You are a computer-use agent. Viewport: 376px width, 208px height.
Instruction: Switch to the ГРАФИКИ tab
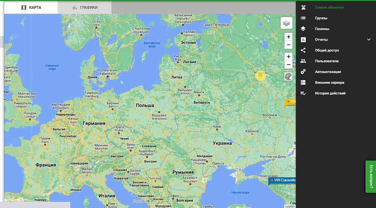(x=85, y=8)
